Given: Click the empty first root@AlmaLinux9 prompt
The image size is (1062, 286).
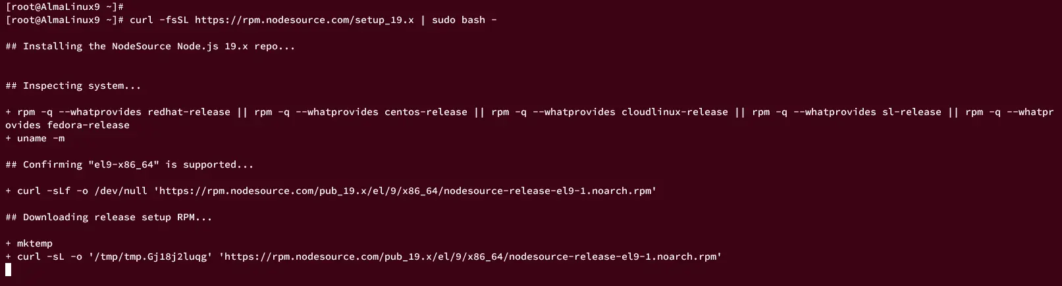Looking at the screenshot, I should click(x=65, y=7).
